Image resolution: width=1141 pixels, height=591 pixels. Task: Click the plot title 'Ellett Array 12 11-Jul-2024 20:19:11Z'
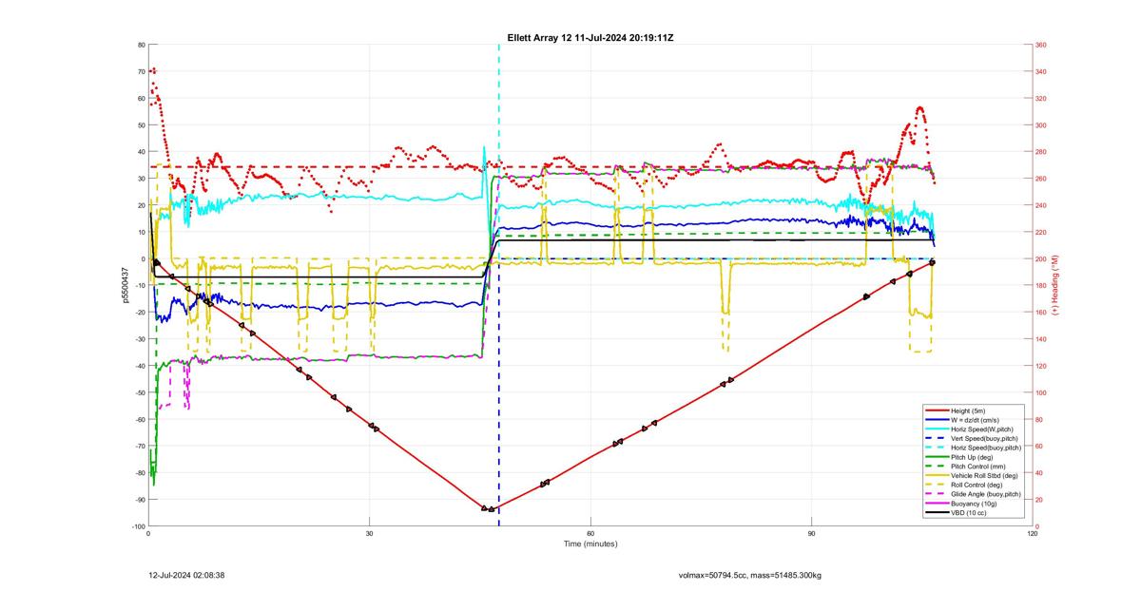coord(591,37)
